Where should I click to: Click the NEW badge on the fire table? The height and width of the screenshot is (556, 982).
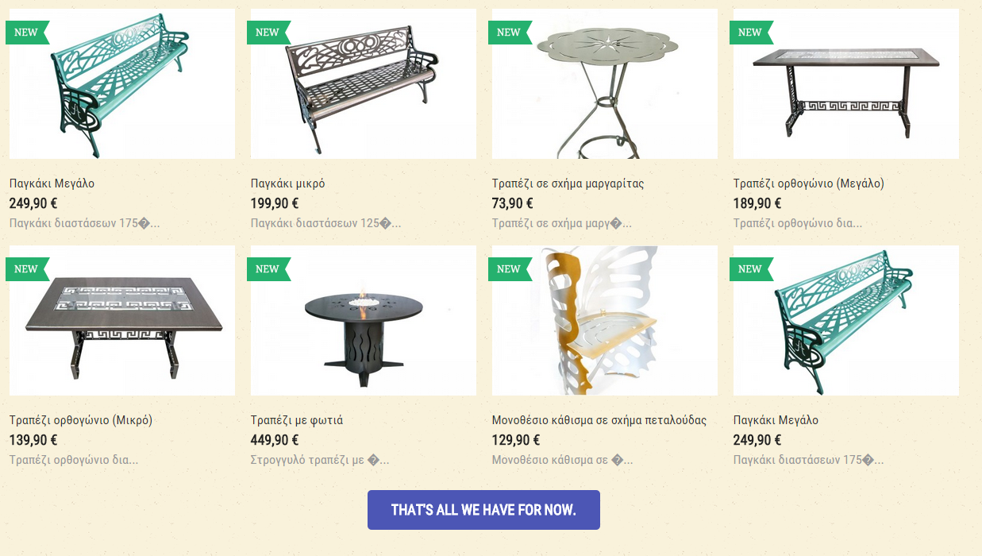pos(268,269)
